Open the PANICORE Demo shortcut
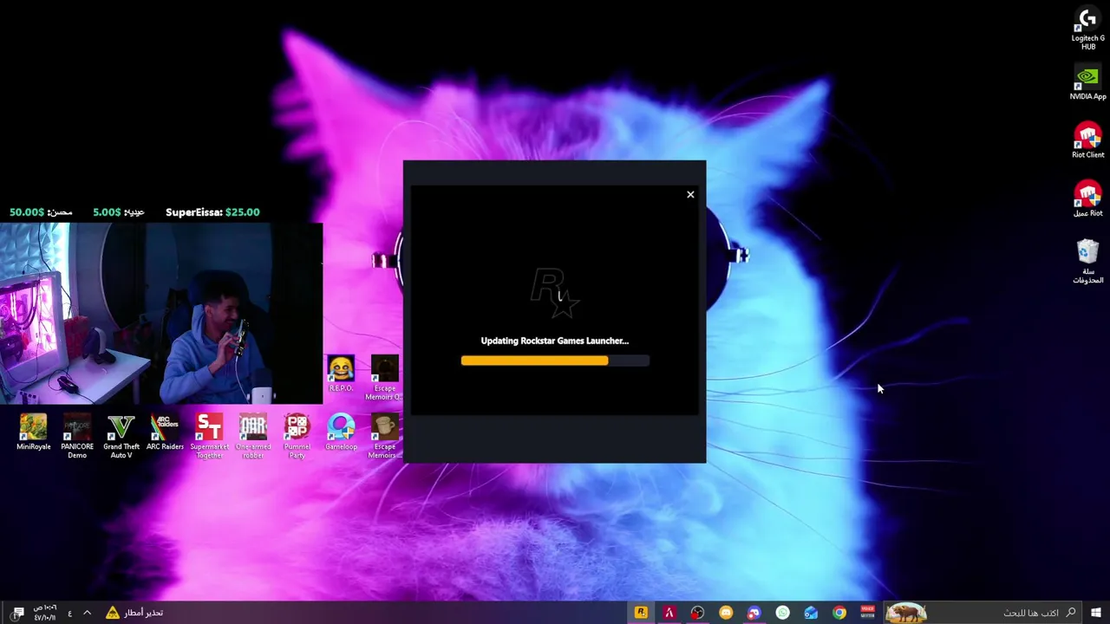This screenshot has width=1110, height=624. tap(77, 436)
